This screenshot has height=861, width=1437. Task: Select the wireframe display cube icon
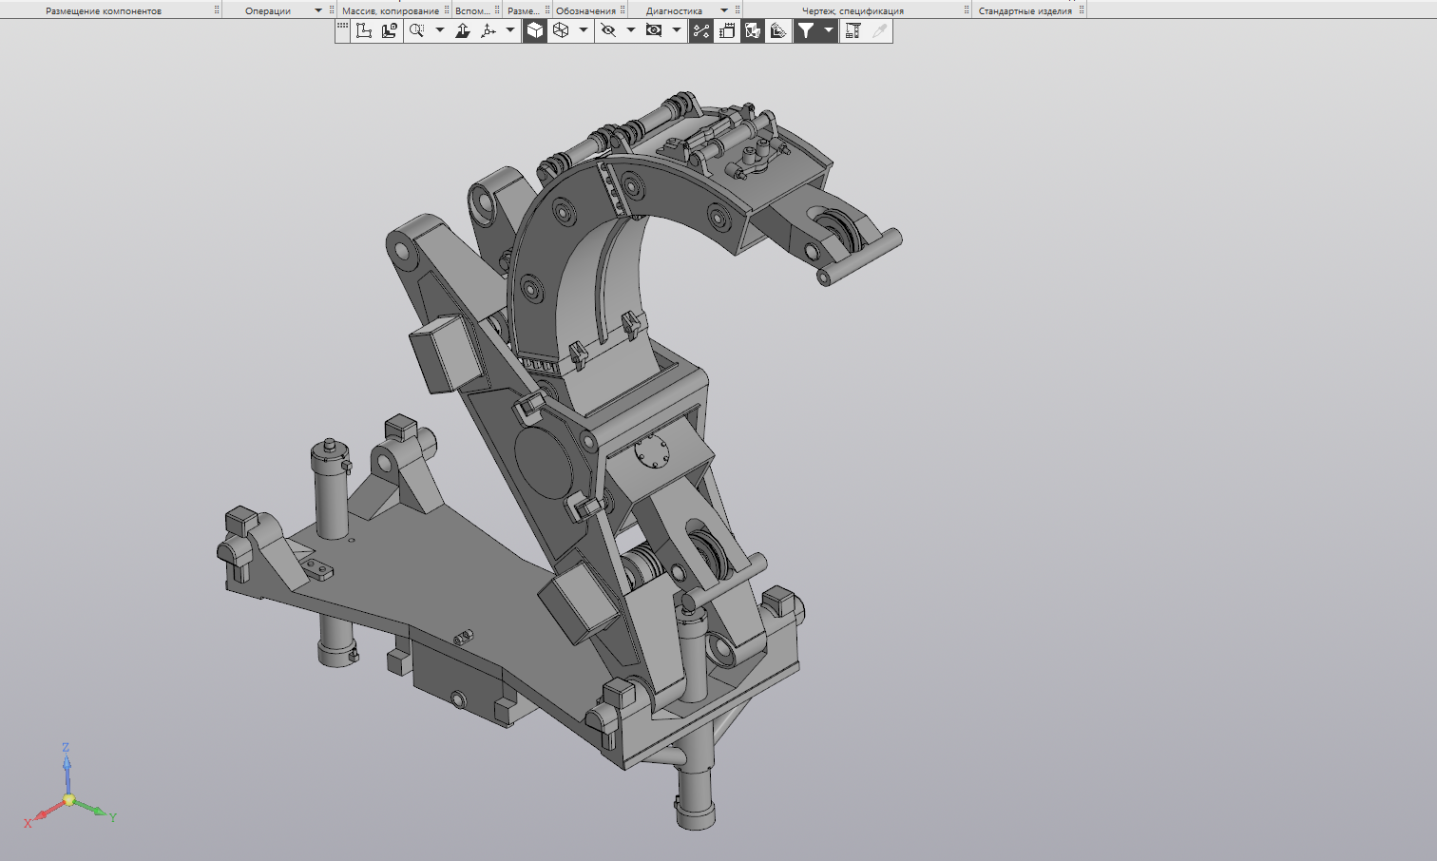click(x=561, y=30)
